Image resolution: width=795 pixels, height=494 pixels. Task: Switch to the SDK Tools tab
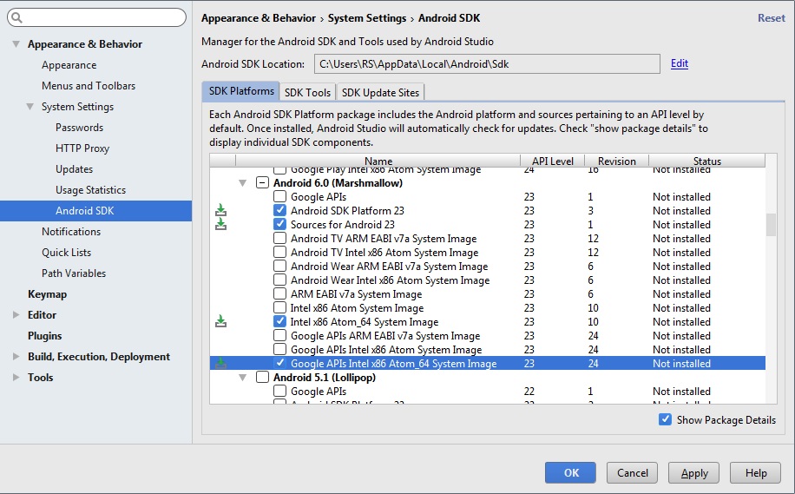tap(307, 92)
